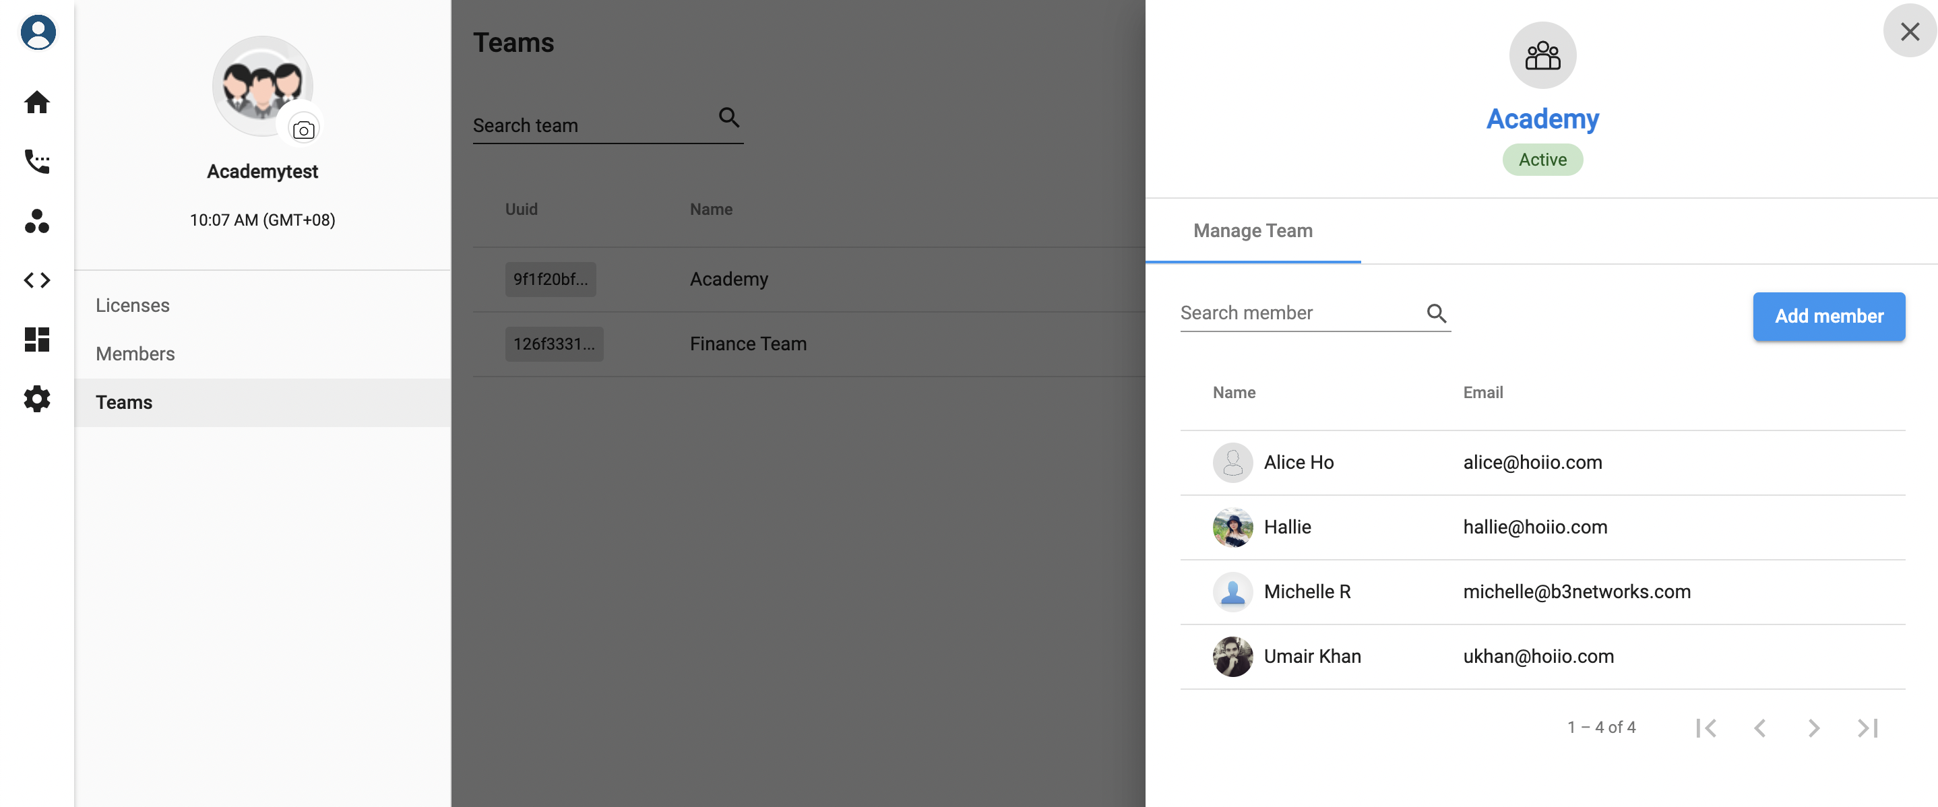Go to next page of members
The width and height of the screenshot is (1938, 807).
[1814, 728]
